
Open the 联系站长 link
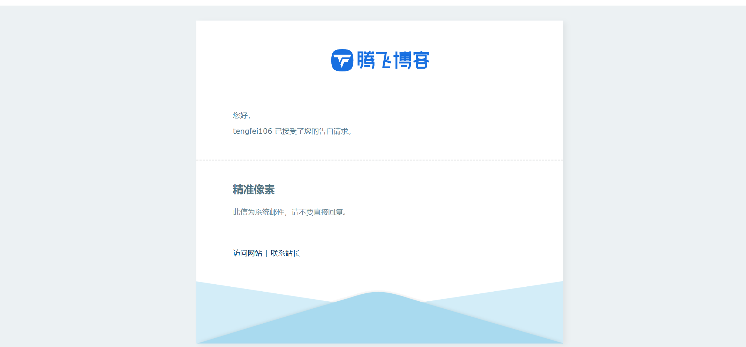(285, 253)
